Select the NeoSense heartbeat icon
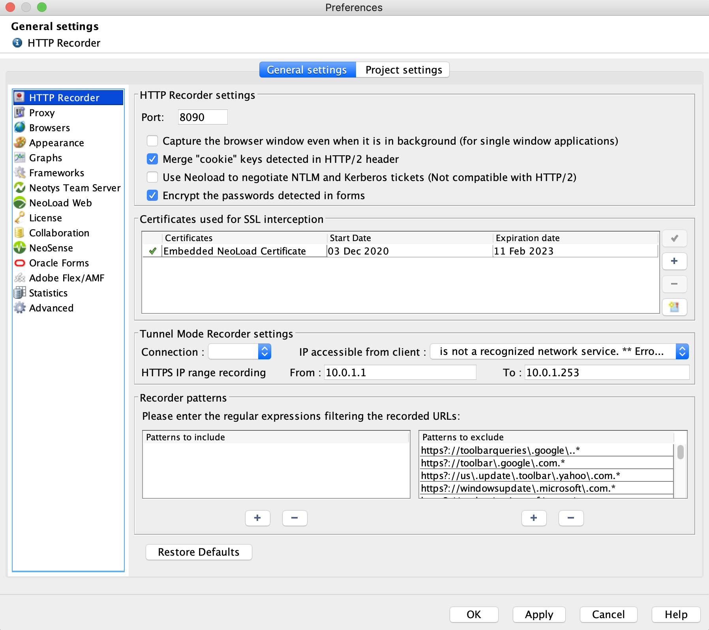 tap(19, 248)
